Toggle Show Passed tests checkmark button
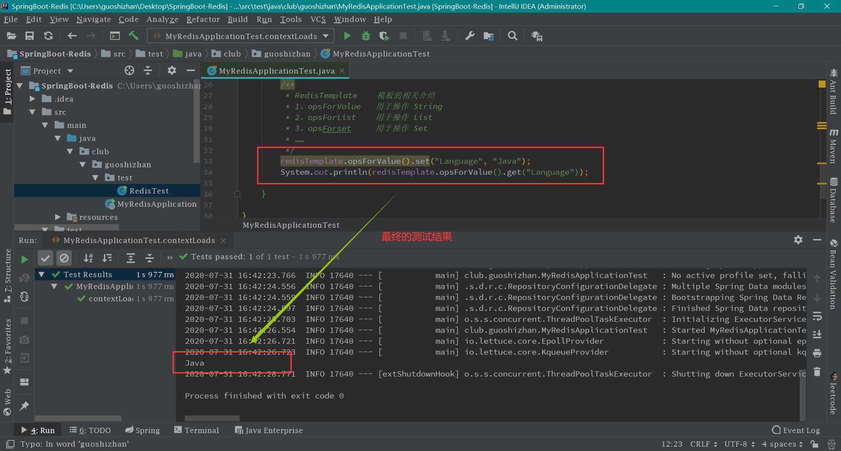841x451 pixels. [45, 258]
